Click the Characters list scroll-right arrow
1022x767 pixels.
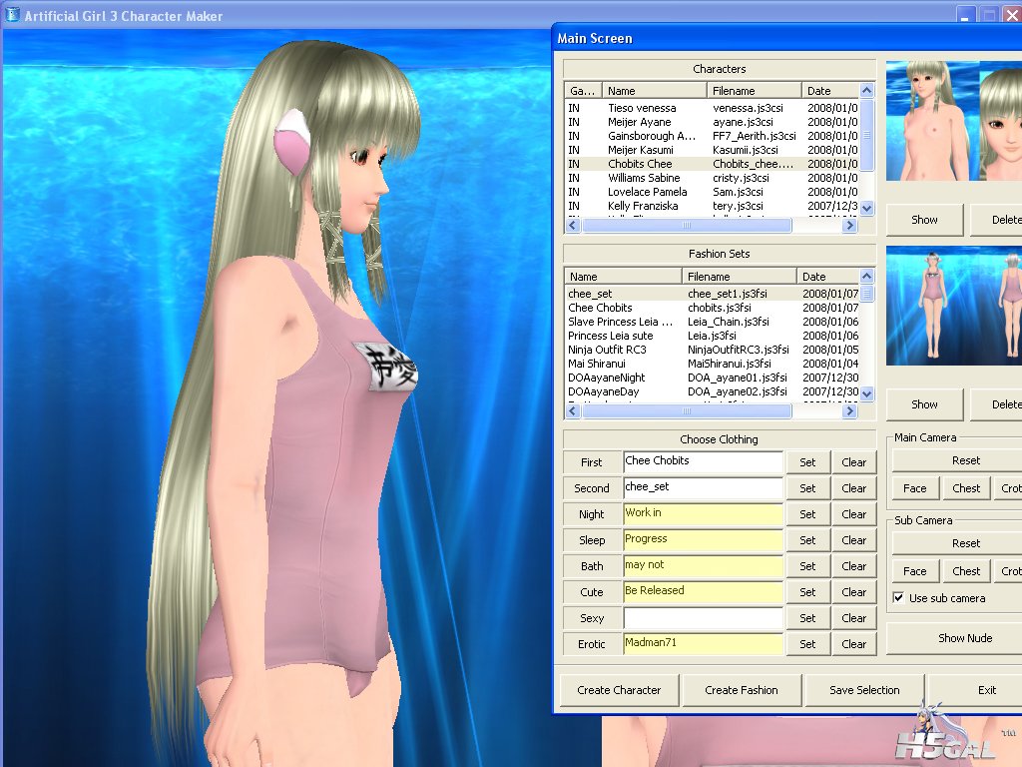[x=849, y=225]
